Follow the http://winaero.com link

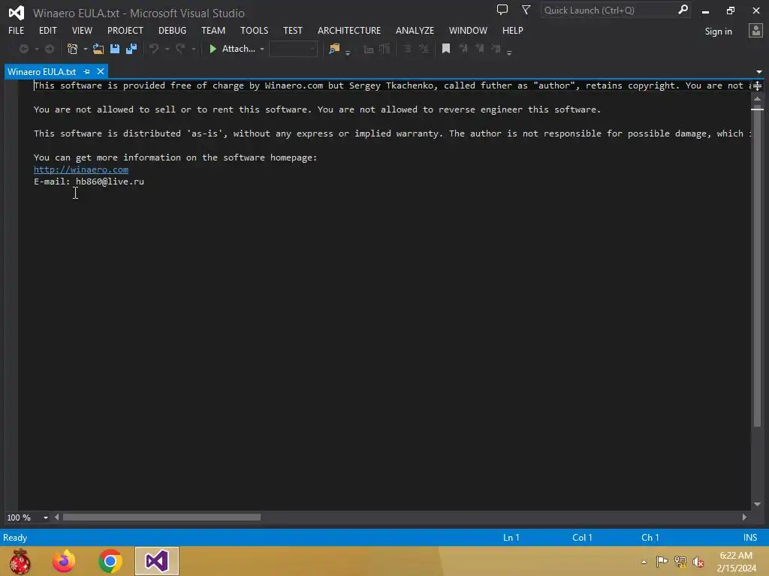(81, 169)
